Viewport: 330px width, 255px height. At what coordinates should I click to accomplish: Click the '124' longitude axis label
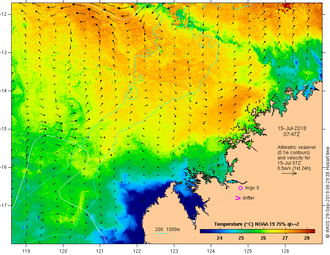tap(211, 251)
